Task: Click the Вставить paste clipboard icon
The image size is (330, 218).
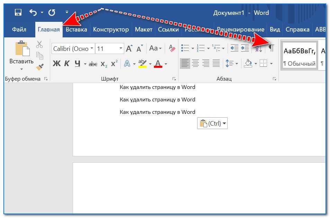Action: 22,48
